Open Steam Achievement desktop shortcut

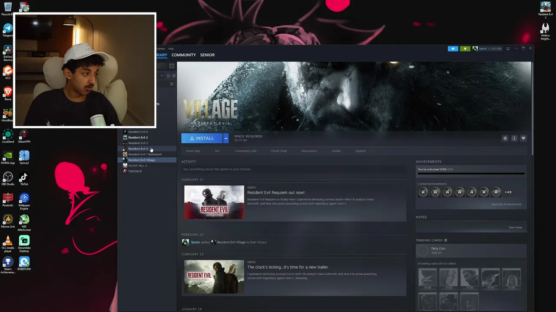click(x=8, y=265)
